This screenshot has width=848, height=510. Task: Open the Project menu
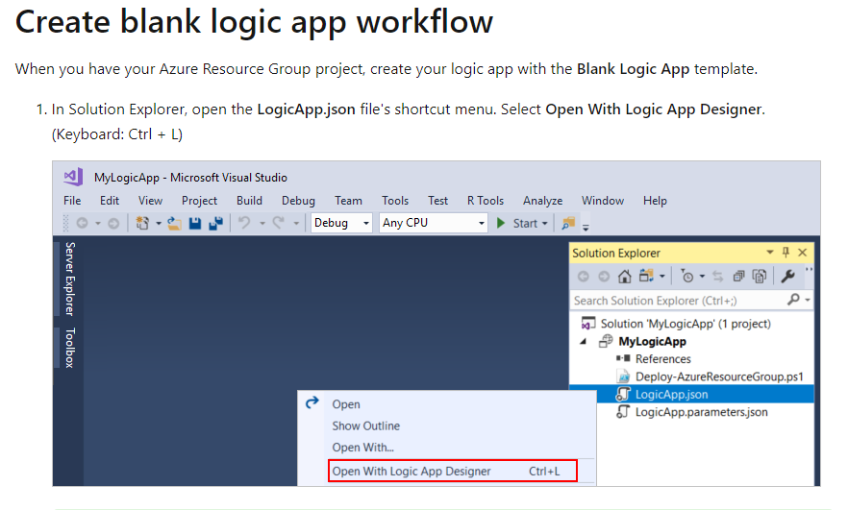coord(199,201)
